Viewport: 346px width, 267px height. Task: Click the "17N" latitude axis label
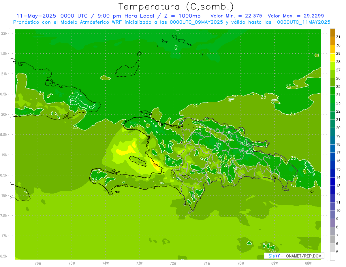(4, 236)
